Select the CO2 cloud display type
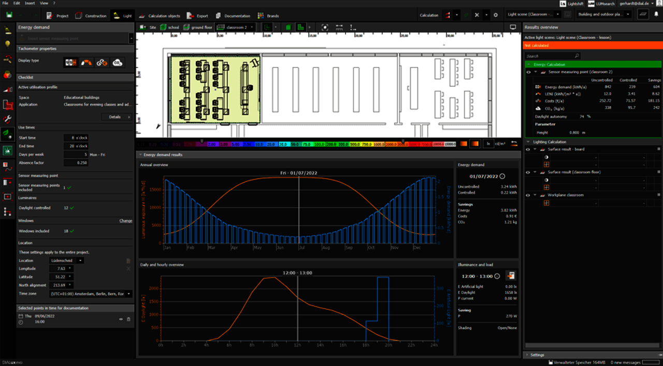663x366 pixels. point(117,63)
